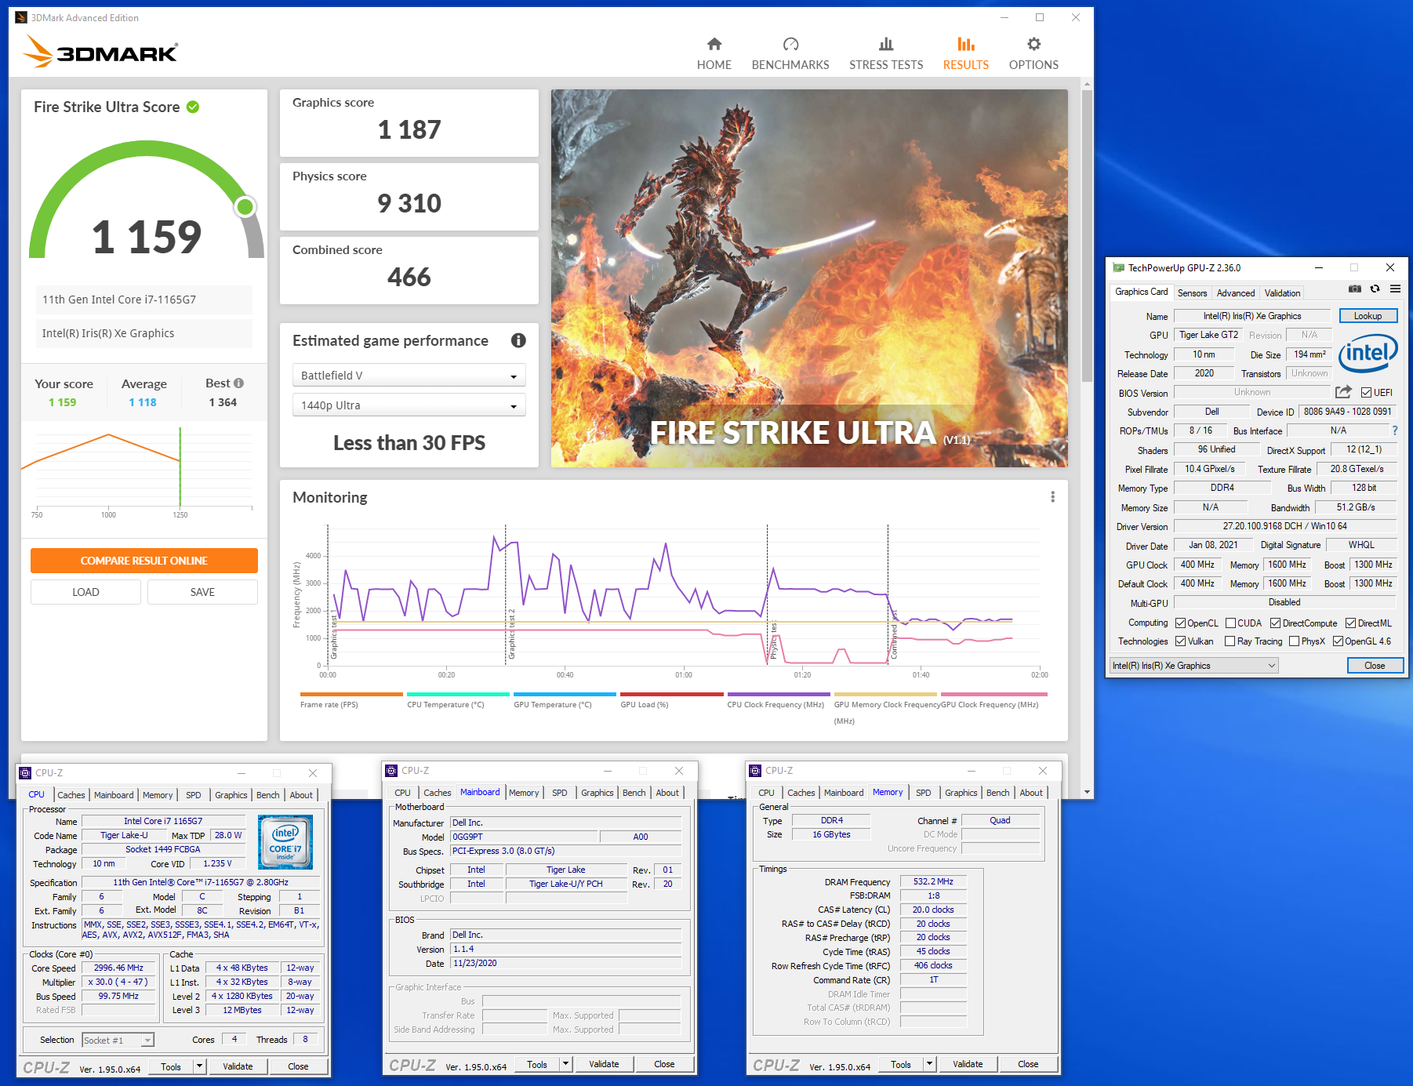1413x1086 pixels.
Task: Open the Socket #1 selection dropdown in CPU-Z
Action: pos(118,1041)
